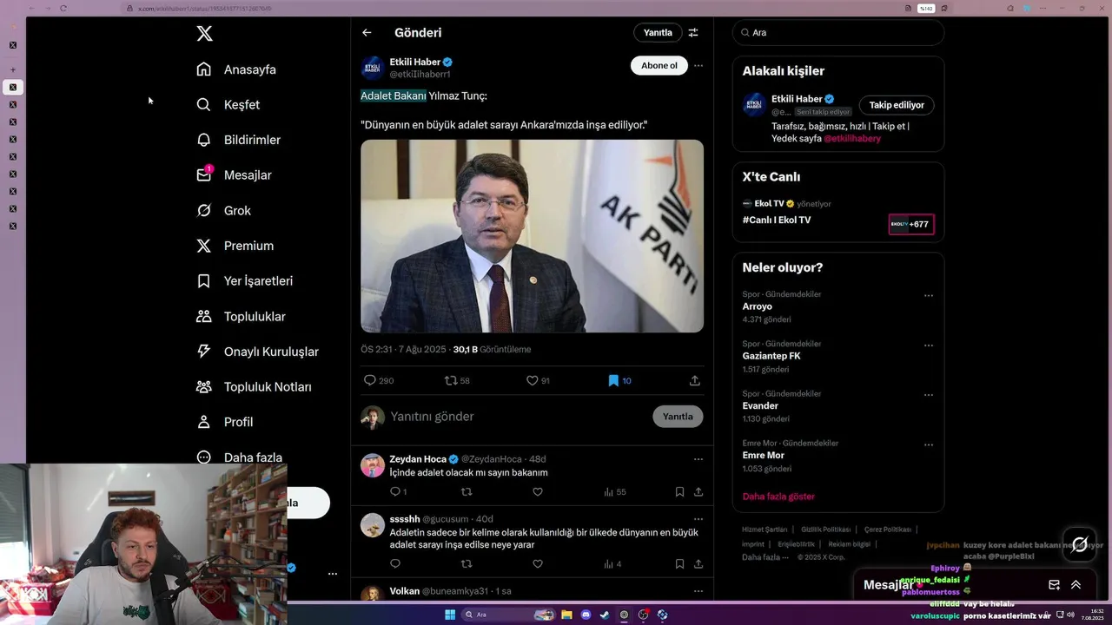The height and width of the screenshot is (625, 1112).
Task: Click the Yanıtla button beside reply field
Action: [x=678, y=417]
